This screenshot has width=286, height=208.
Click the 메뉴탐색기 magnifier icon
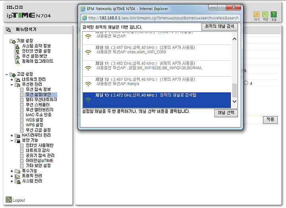[9, 30]
